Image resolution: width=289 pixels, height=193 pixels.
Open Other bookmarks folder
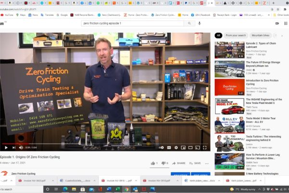pyautogui.click(x=281, y=15)
